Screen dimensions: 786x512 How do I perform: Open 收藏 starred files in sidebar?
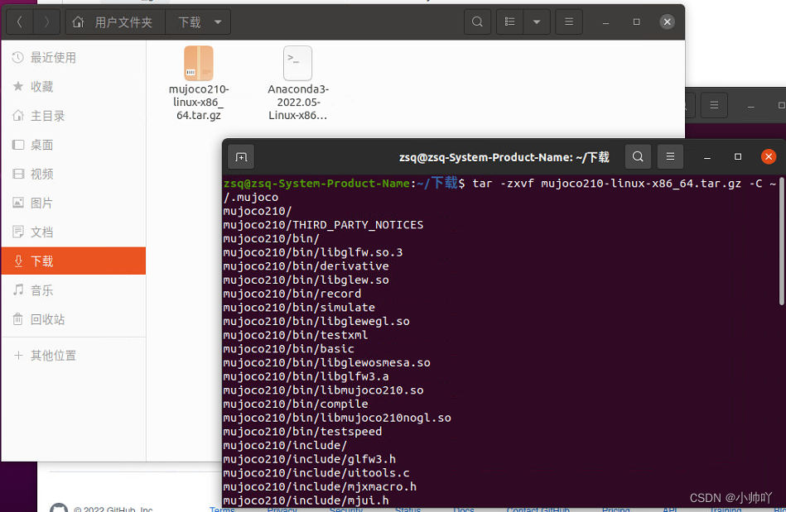pos(74,87)
